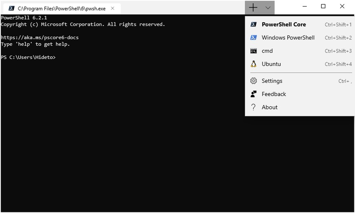Select the PowerShell Core icon in the menu

click(x=253, y=24)
